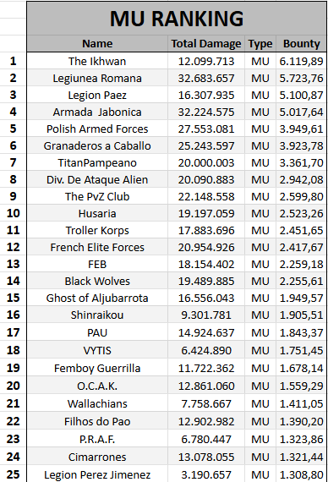Select the MU RANKING title cell
The width and height of the screenshot is (328, 482).
[177, 19]
